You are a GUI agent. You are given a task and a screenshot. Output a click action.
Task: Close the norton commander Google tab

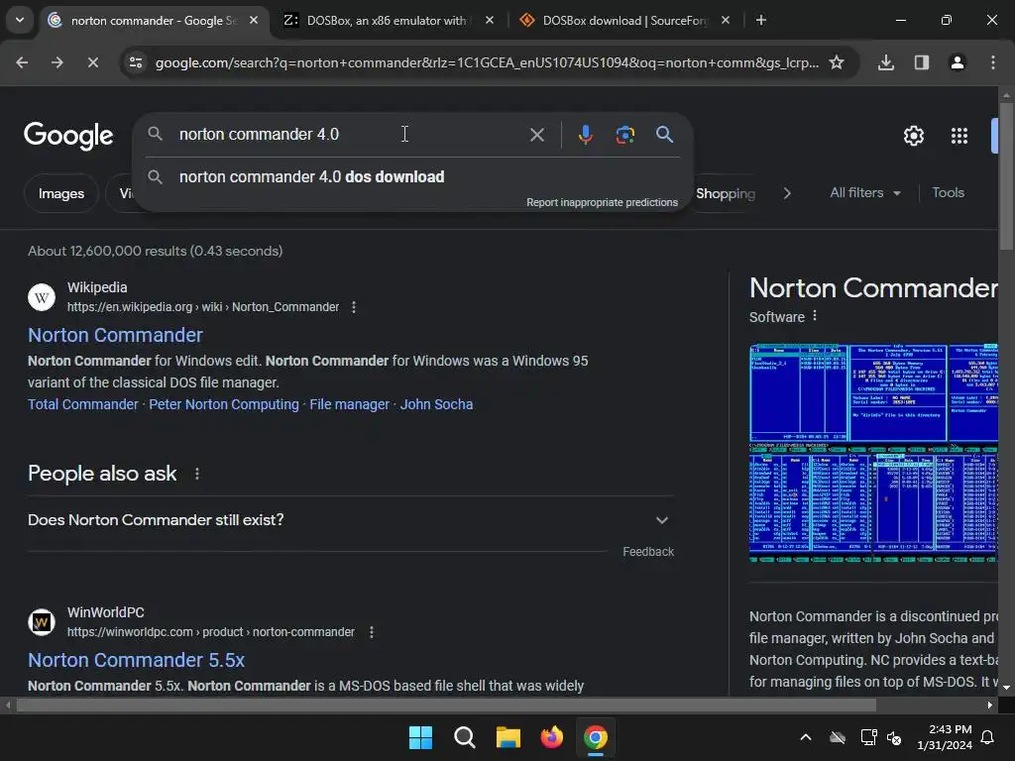pyautogui.click(x=254, y=20)
